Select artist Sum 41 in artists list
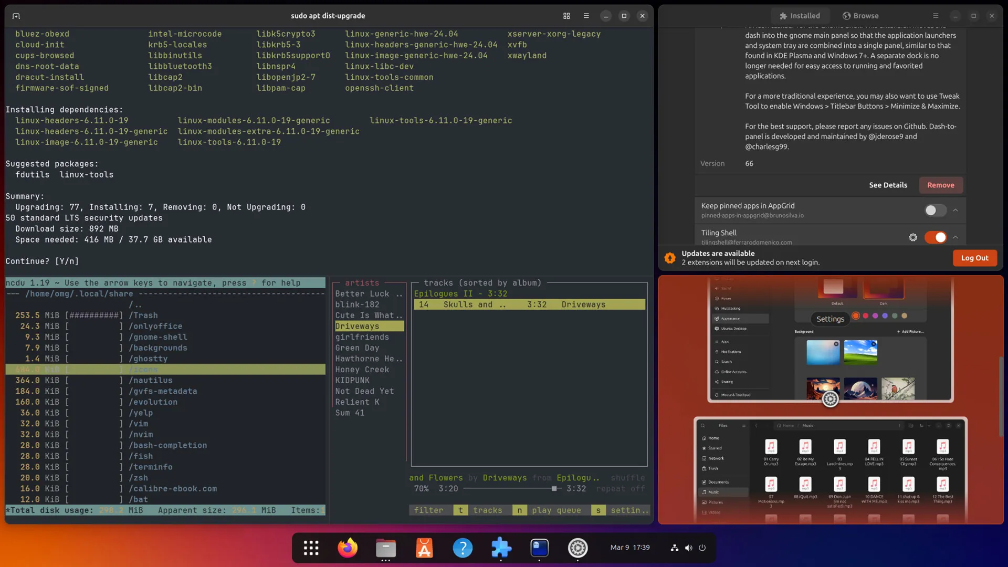The image size is (1008, 567). pos(369,413)
